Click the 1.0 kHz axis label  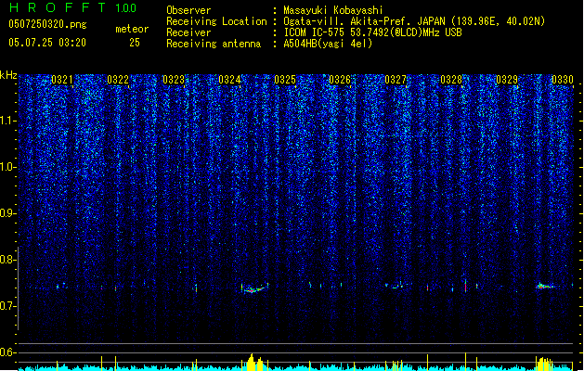(x=8, y=168)
